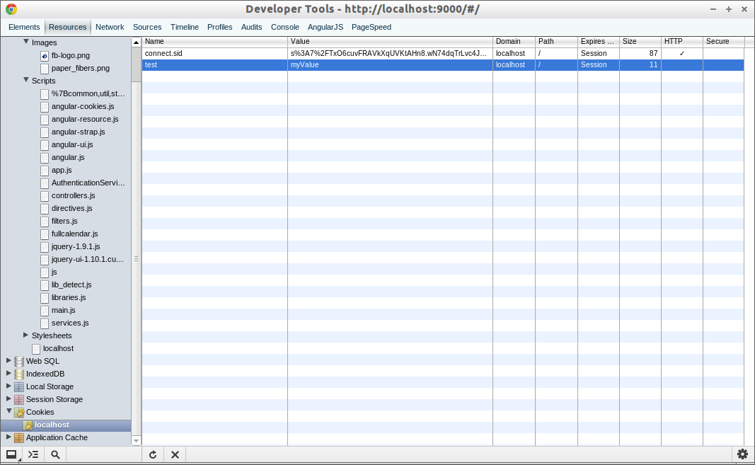Collapse the Cookies node
The width and height of the screenshot is (755, 465).
click(8, 411)
